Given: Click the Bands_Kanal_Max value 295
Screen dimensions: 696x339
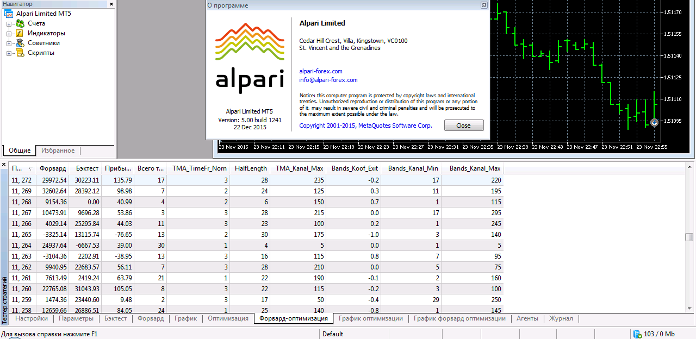Looking at the screenshot, I should [x=495, y=212].
